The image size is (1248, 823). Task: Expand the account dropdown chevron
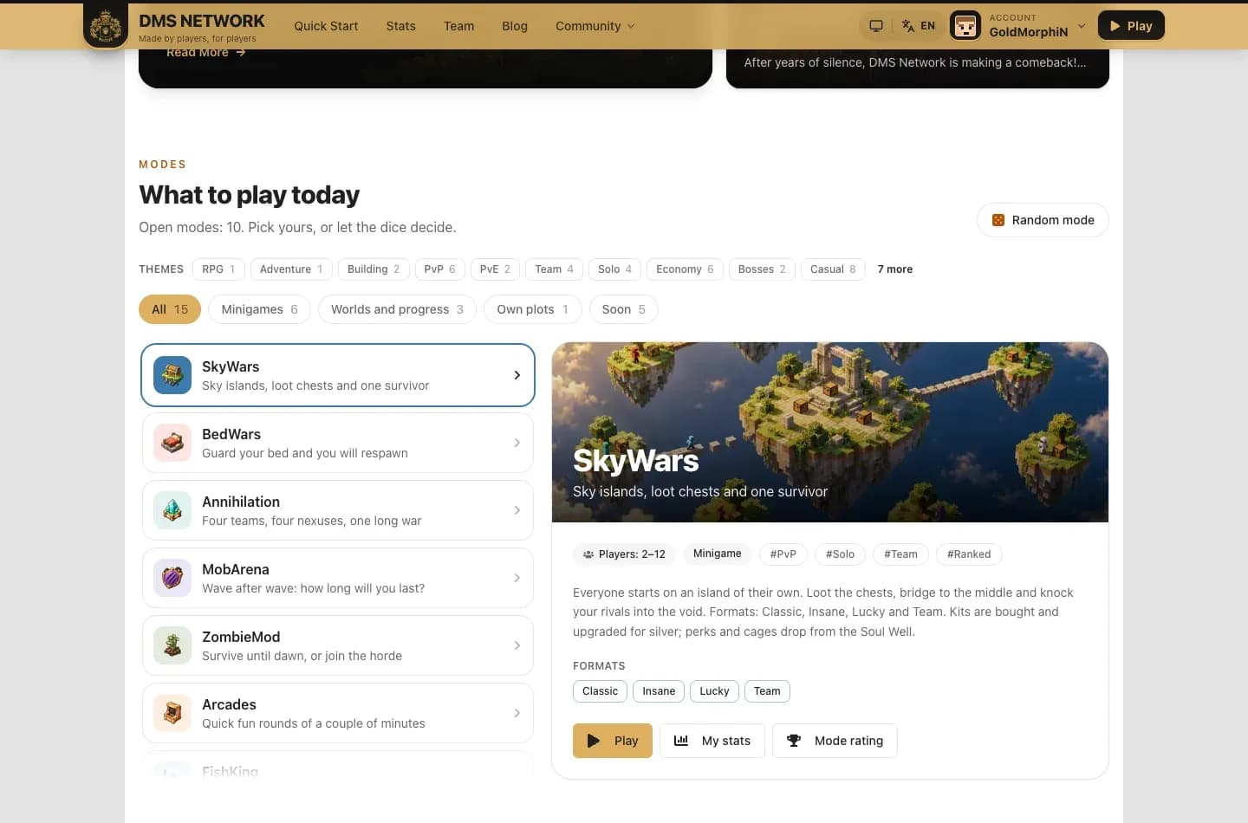coord(1082,26)
